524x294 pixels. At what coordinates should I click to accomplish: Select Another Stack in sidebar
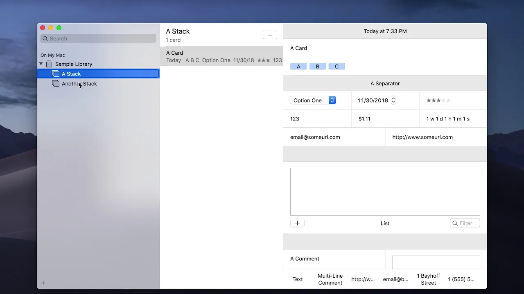(x=98, y=84)
